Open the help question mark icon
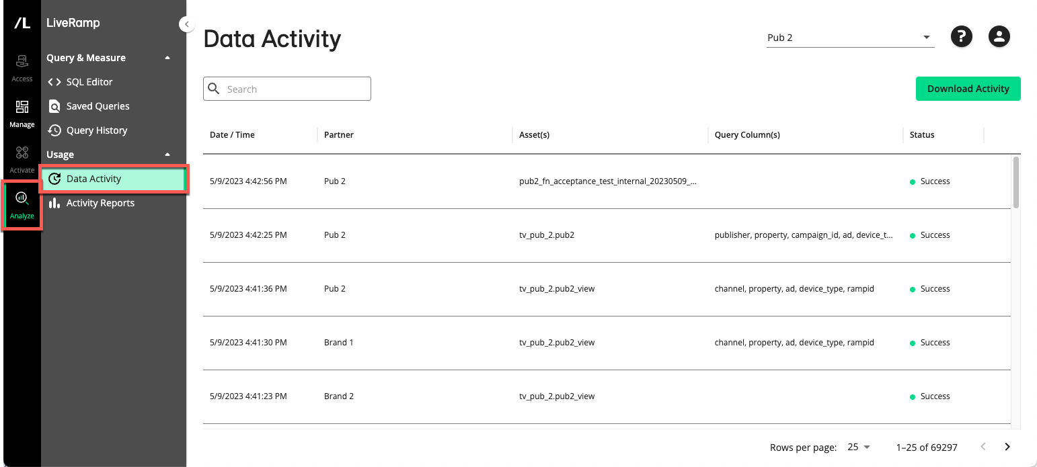The width and height of the screenshot is (1037, 467). tap(962, 37)
